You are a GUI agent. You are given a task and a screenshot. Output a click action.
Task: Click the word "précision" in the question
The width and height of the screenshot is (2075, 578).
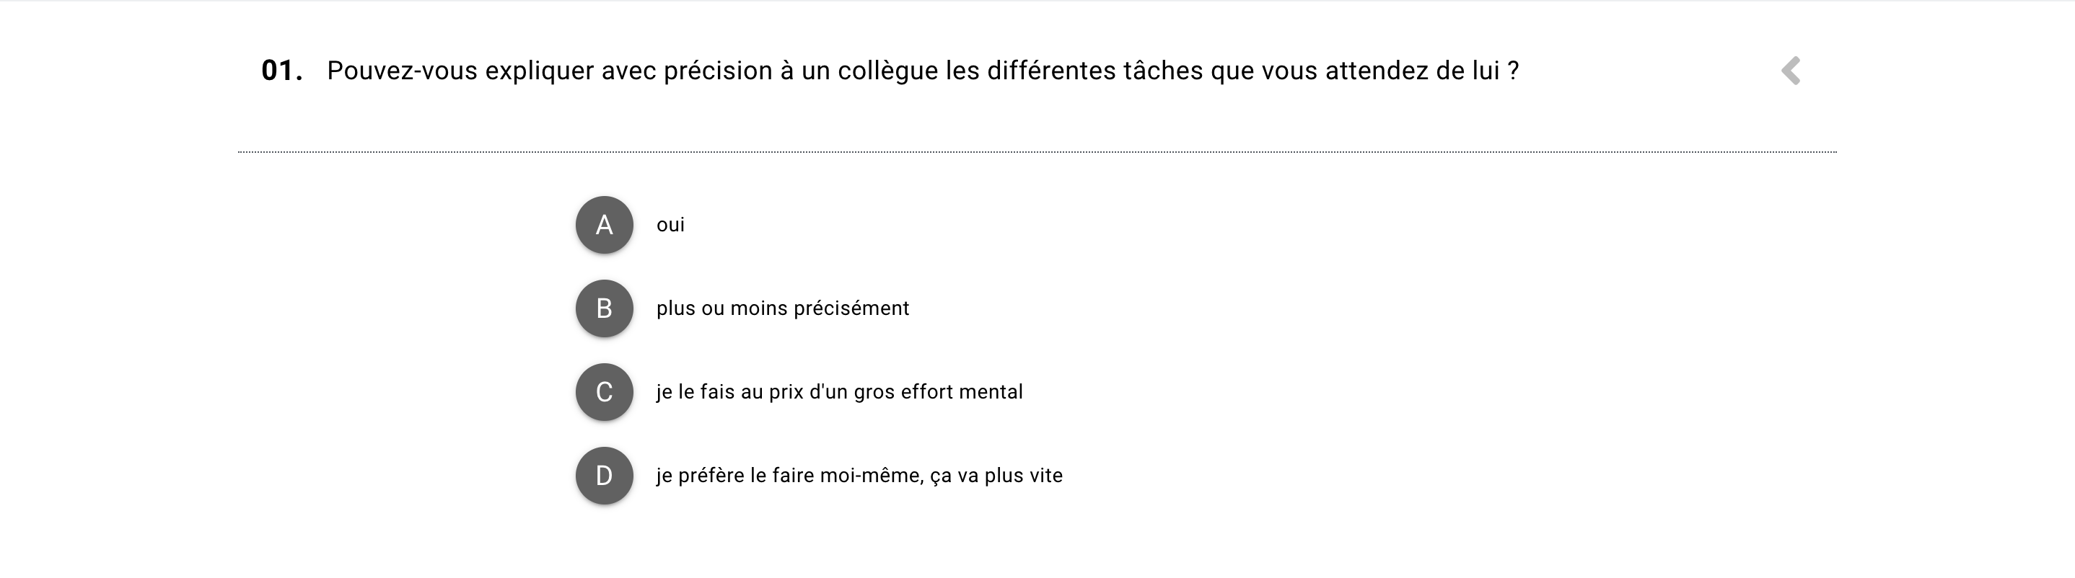(x=718, y=71)
